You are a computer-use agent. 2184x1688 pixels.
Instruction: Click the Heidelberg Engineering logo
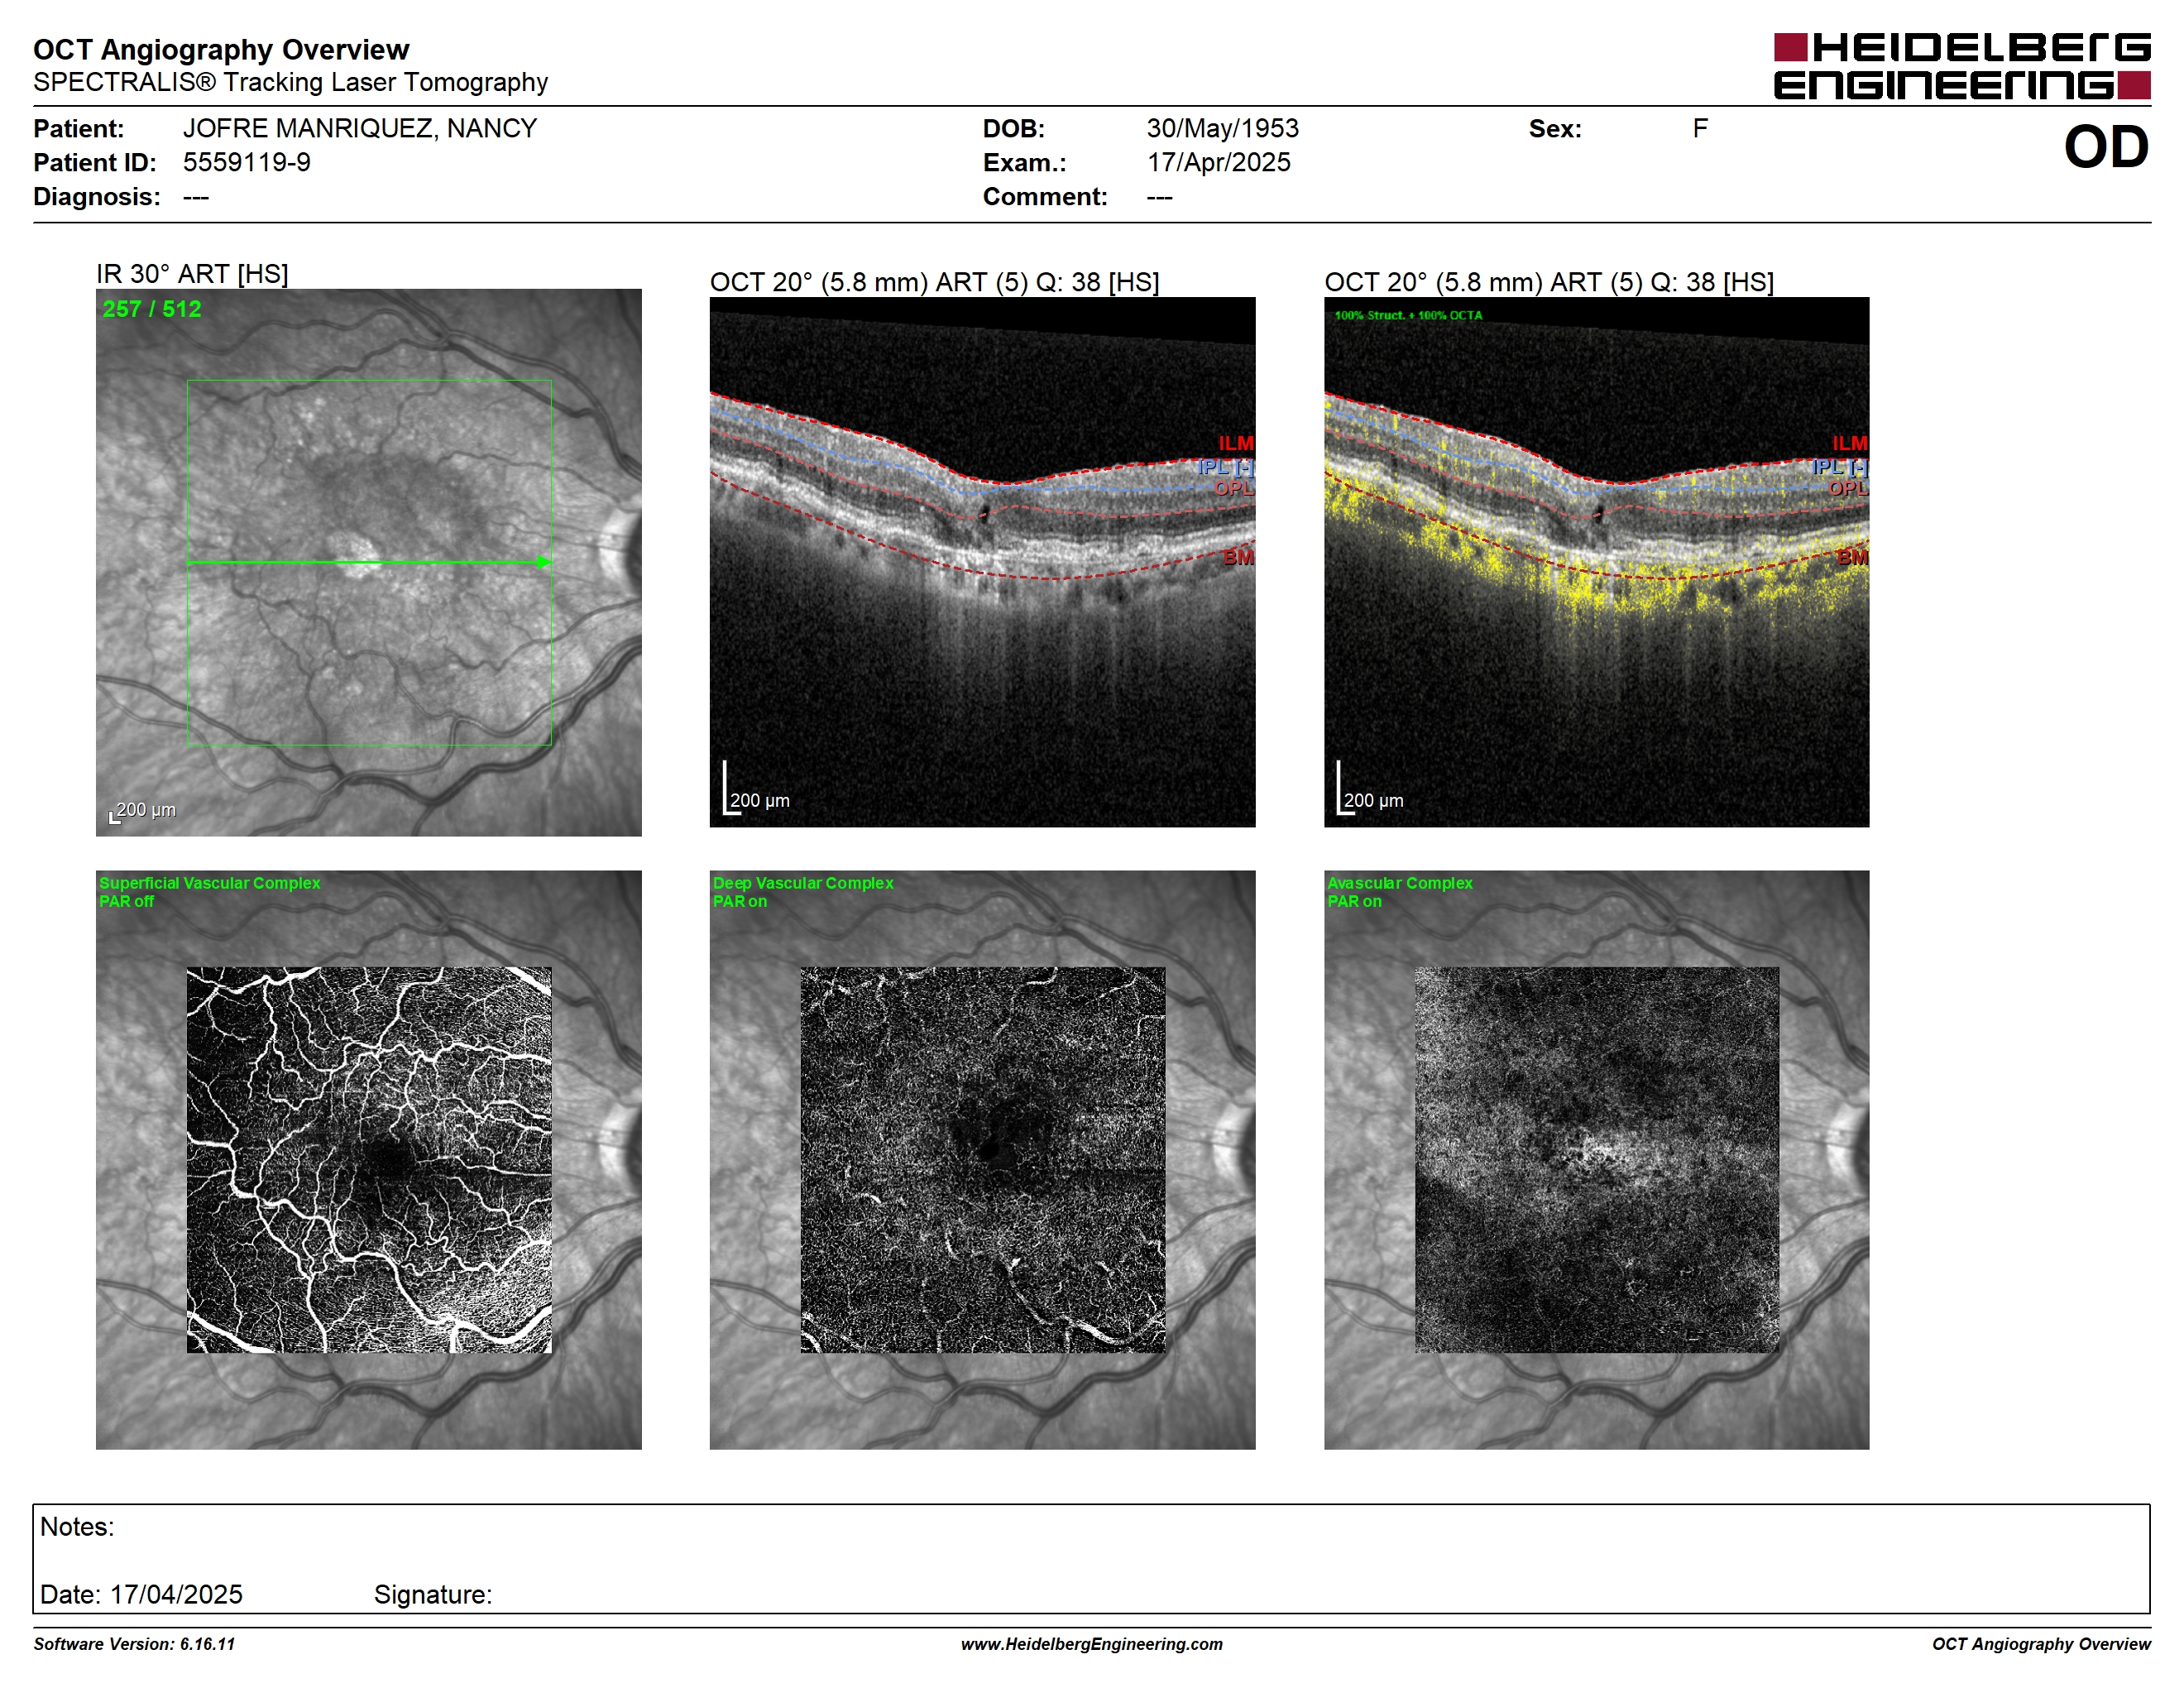[x=1962, y=66]
